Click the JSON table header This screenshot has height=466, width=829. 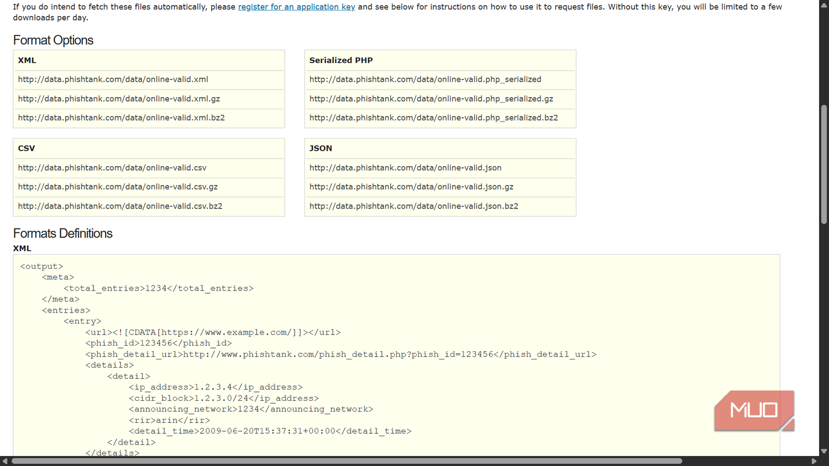(321, 149)
